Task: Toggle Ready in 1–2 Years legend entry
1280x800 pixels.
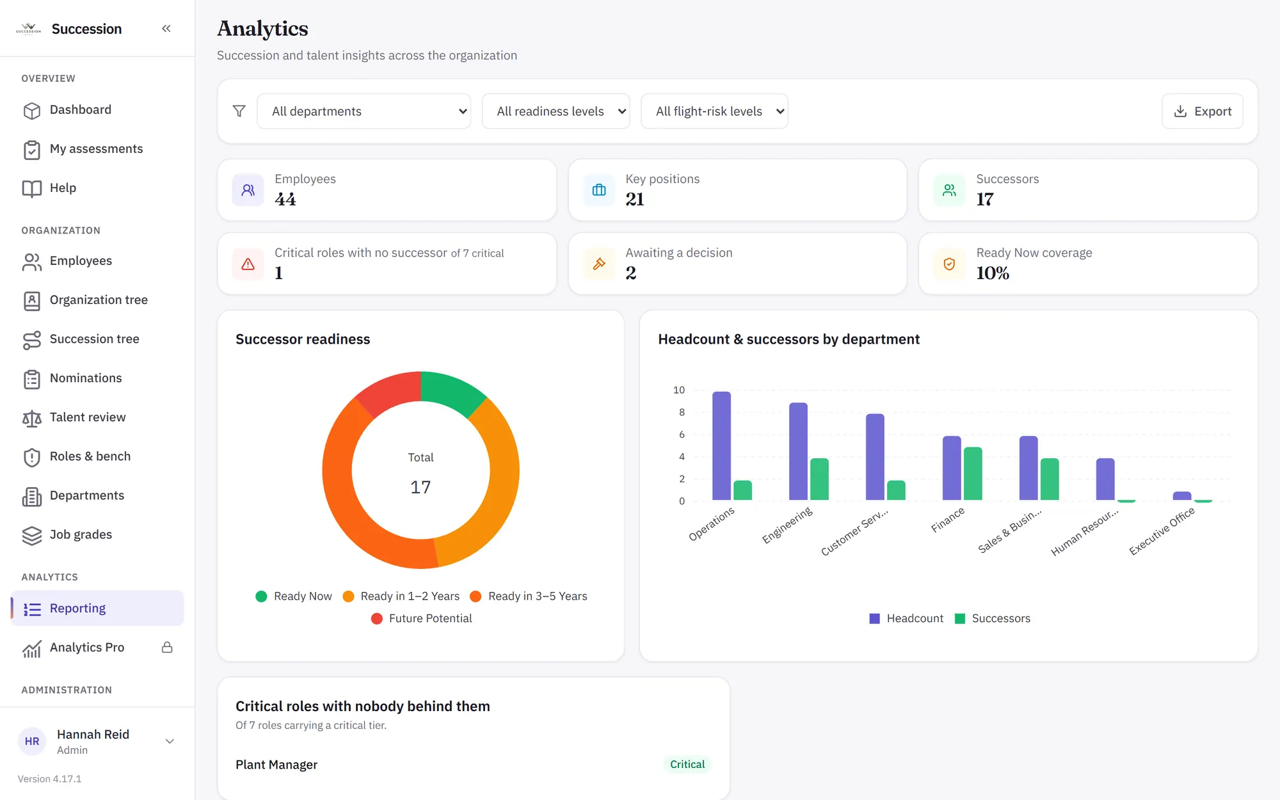Action: [x=401, y=596]
